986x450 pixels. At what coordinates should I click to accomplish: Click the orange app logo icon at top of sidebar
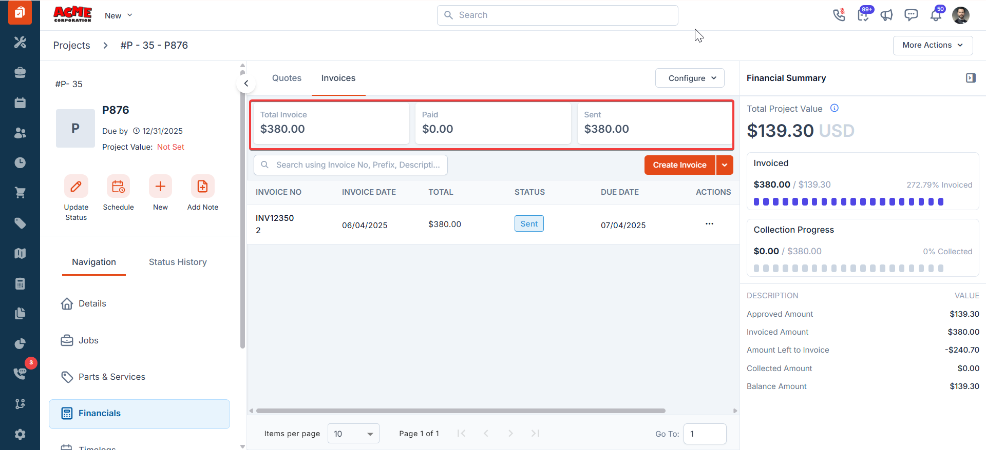(x=20, y=12)
